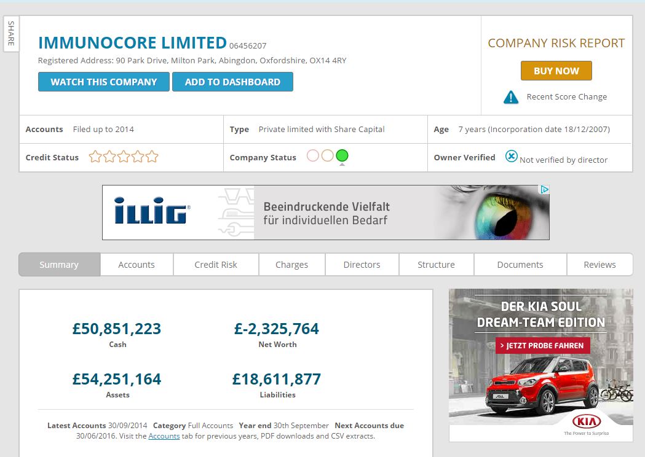The width and height of the screenshot is (645, 457).
Task: Switch to the Charges tab
Action: tap(291, 265)
